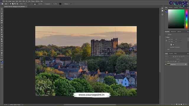Select the Pen tool
The height and width of the screenshot is (106, 189).
click(x=2, y=44)
